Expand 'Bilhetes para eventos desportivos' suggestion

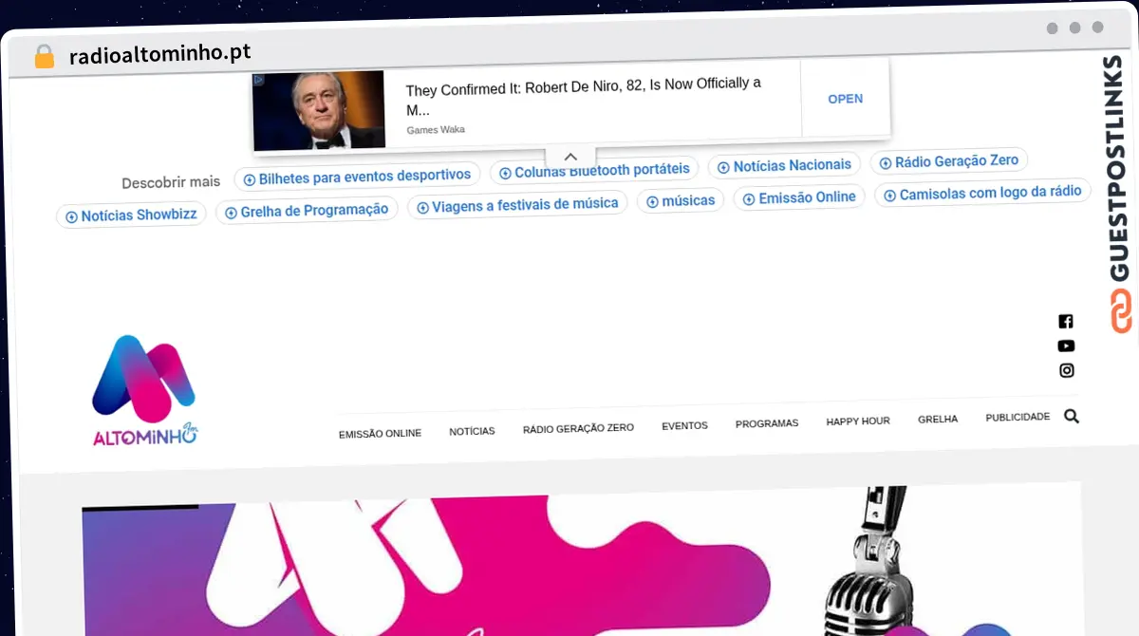tap(357, 176)
